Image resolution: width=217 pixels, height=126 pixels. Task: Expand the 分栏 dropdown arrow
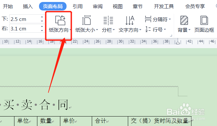114,30
